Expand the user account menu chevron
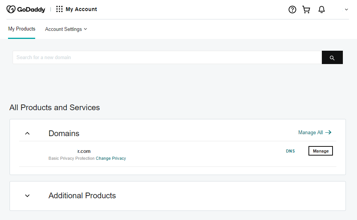The width and height of the screenshot is (357, 220). click(346, 10)
